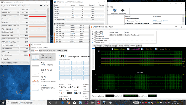Click Chinese IME indicator in tray
The height and width of the screenshot is (105, 186).
click(169, 102)
